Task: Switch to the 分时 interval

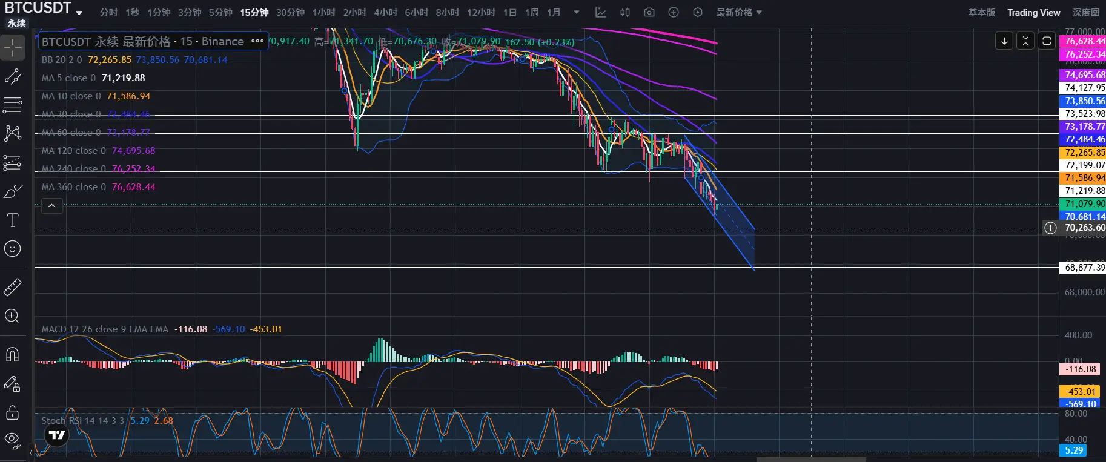Action: (109, 12)
